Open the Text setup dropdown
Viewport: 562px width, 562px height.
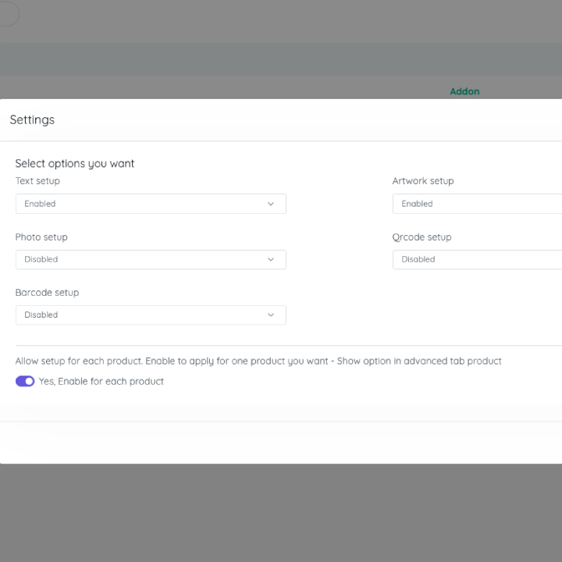pos(151,204)
